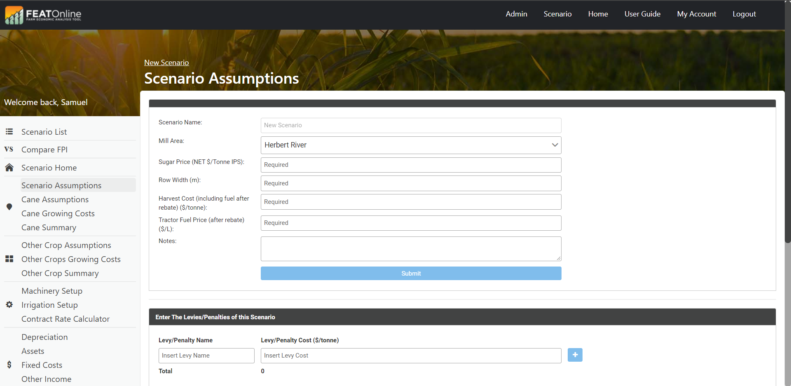The height and width of the screenshot is (386, 791).
Task: Click the gear icon beside Irrigation Setup
Action: [9, 305]
